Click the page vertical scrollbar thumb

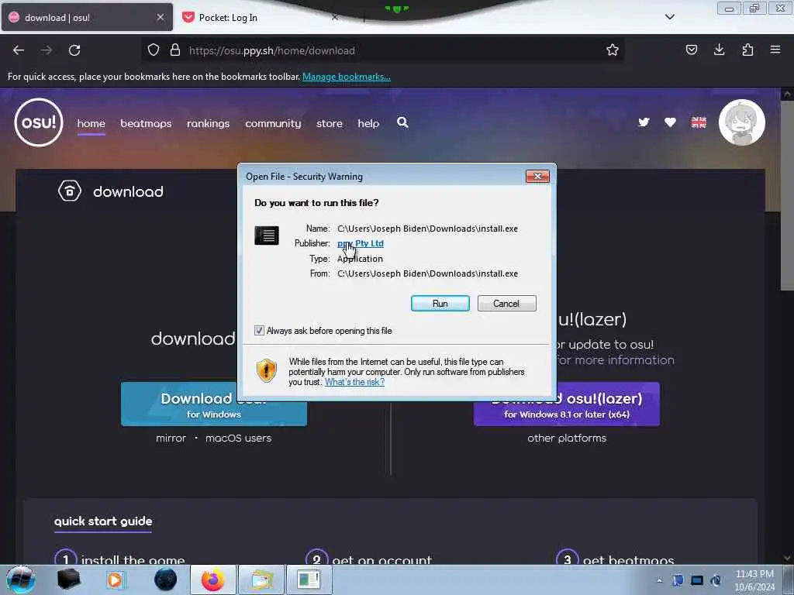point(787,194)
